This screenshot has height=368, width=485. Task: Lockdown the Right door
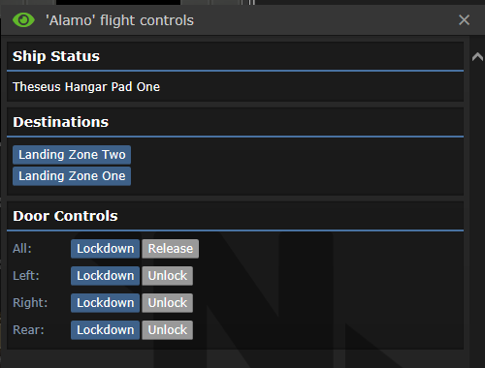(x=105, y=303)
